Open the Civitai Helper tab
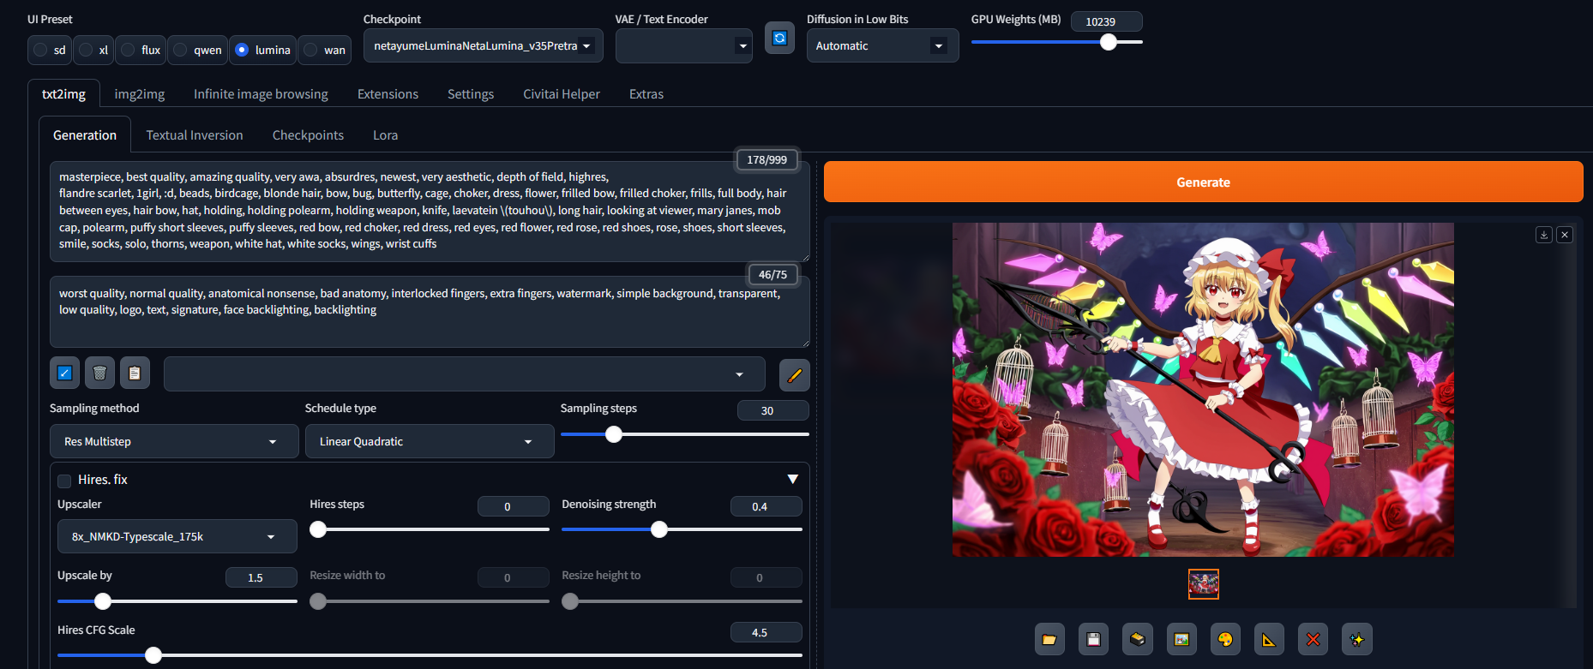 pyautogui.click(x=562, y=94)
